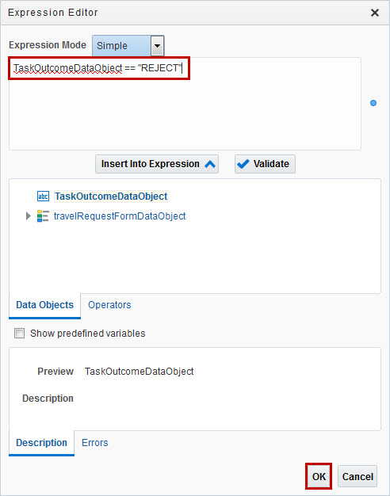Viewport: 390px width, 496px height.
Task: Select travelRequestFormDataObject business object icon
Action: (43, 216)
